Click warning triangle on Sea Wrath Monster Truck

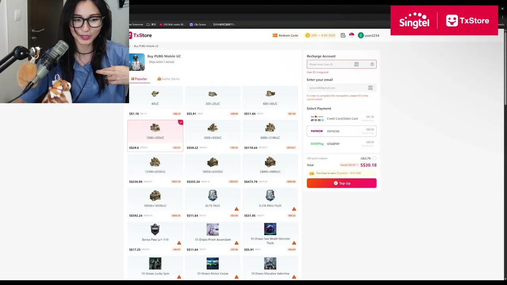(294, 243)
